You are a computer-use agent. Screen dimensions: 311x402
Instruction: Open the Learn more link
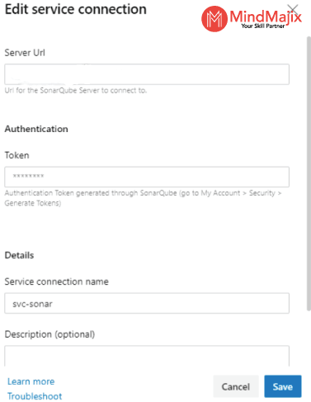[31, 381]
